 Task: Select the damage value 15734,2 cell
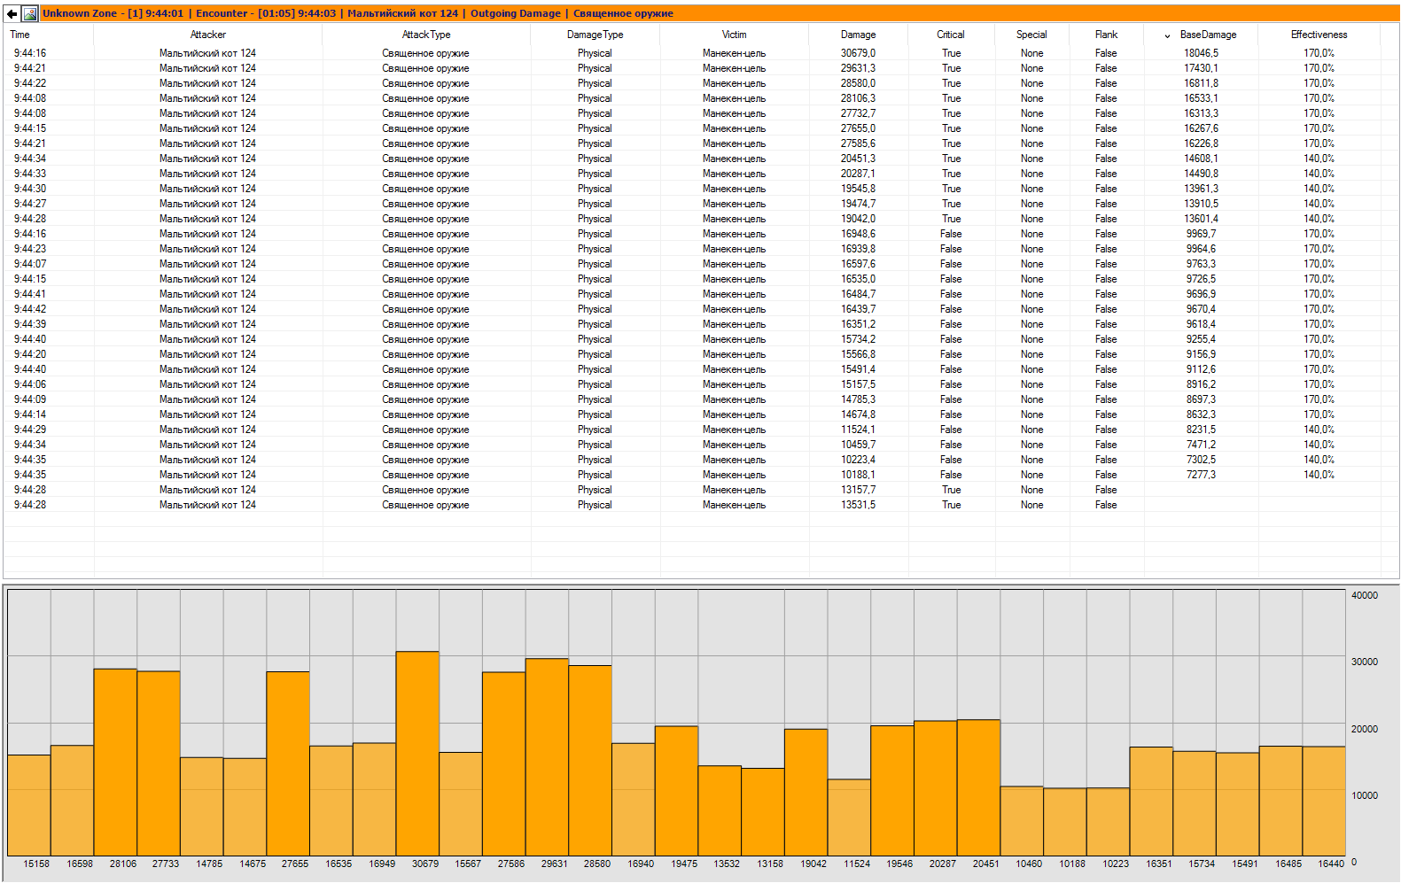[858, 339]
